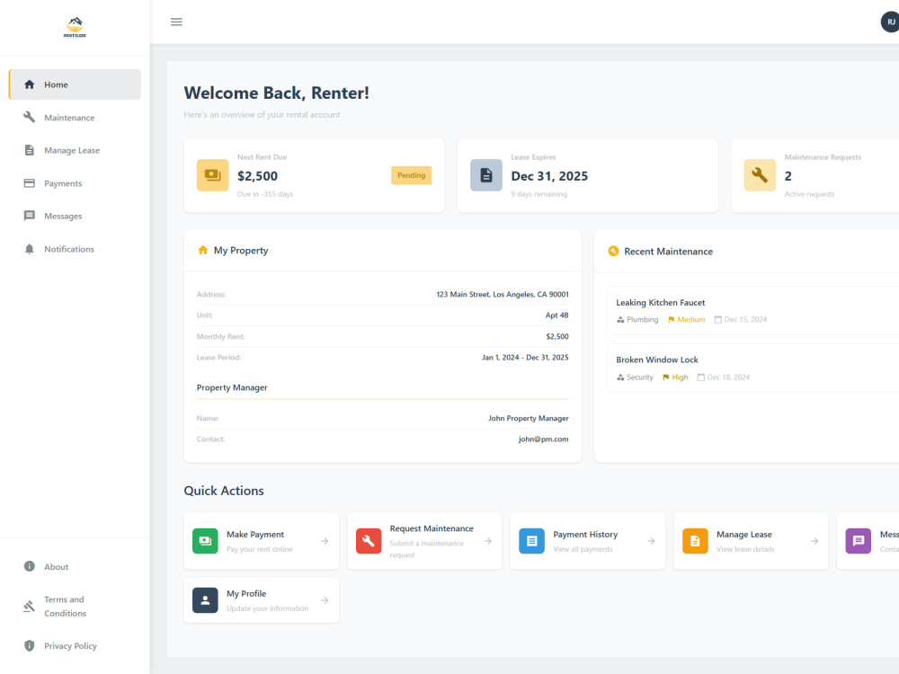
Task: Click the Payments card icon in sidebar
Action: (x=30, y=183)
